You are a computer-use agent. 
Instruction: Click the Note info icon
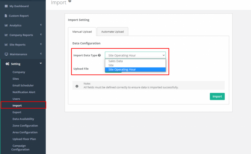tap(77, 86)
